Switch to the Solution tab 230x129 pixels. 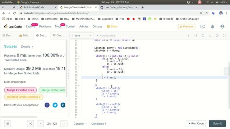pos(25,35)
